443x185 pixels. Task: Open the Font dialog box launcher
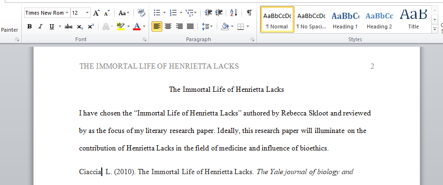pos(145,40)
